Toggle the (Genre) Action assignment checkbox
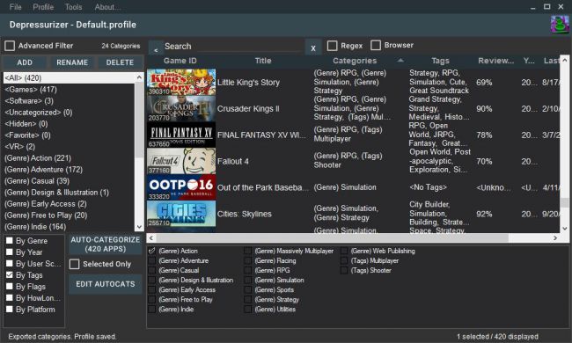Screen dimensions: 572x343 (151, 251)
